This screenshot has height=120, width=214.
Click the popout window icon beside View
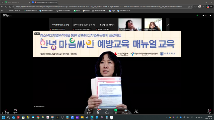tap(210, 15)
